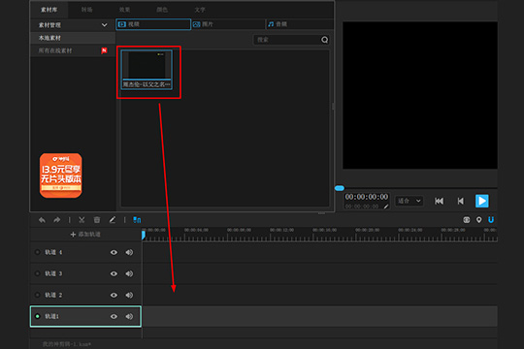524x349 pixels.
Task: Click the preview progress slider handle
Action: click(x=340, y=188)
